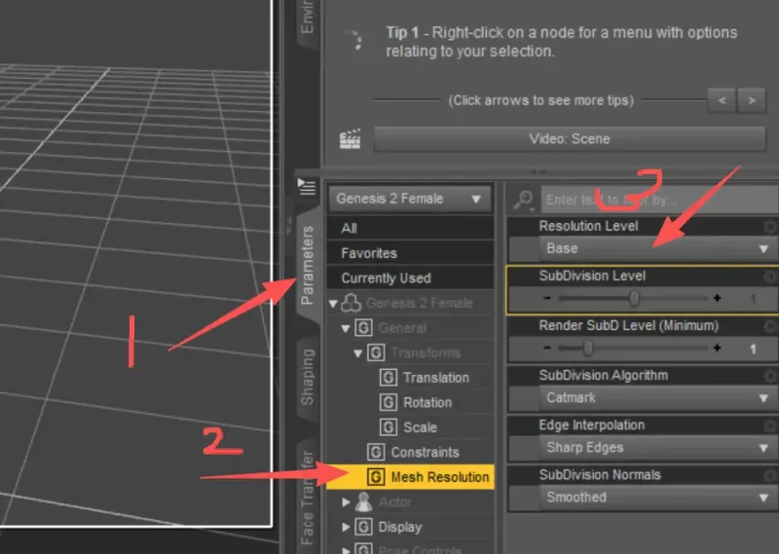Select the Translation tree item
Image resolution: width=779 pixels, height=554 pixels.
[435, 378]
